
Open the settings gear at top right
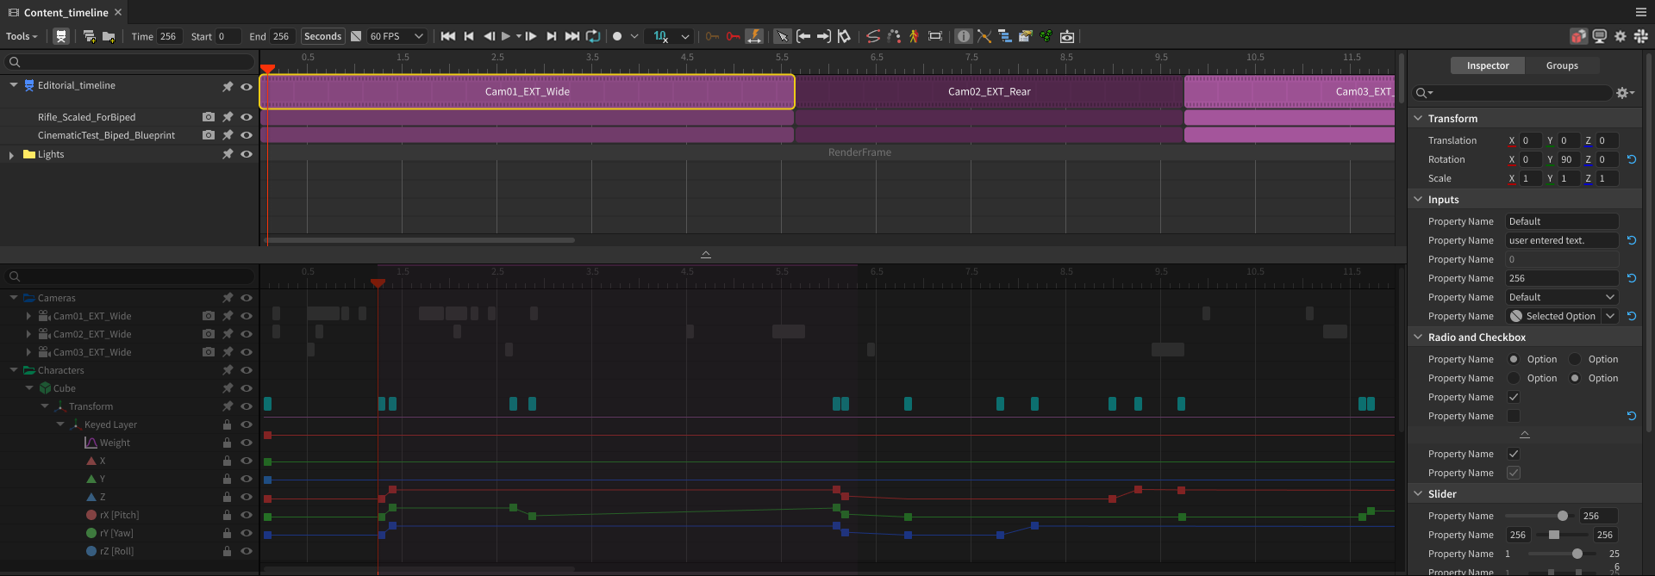pyautogui.click(x=1621, y=36)
